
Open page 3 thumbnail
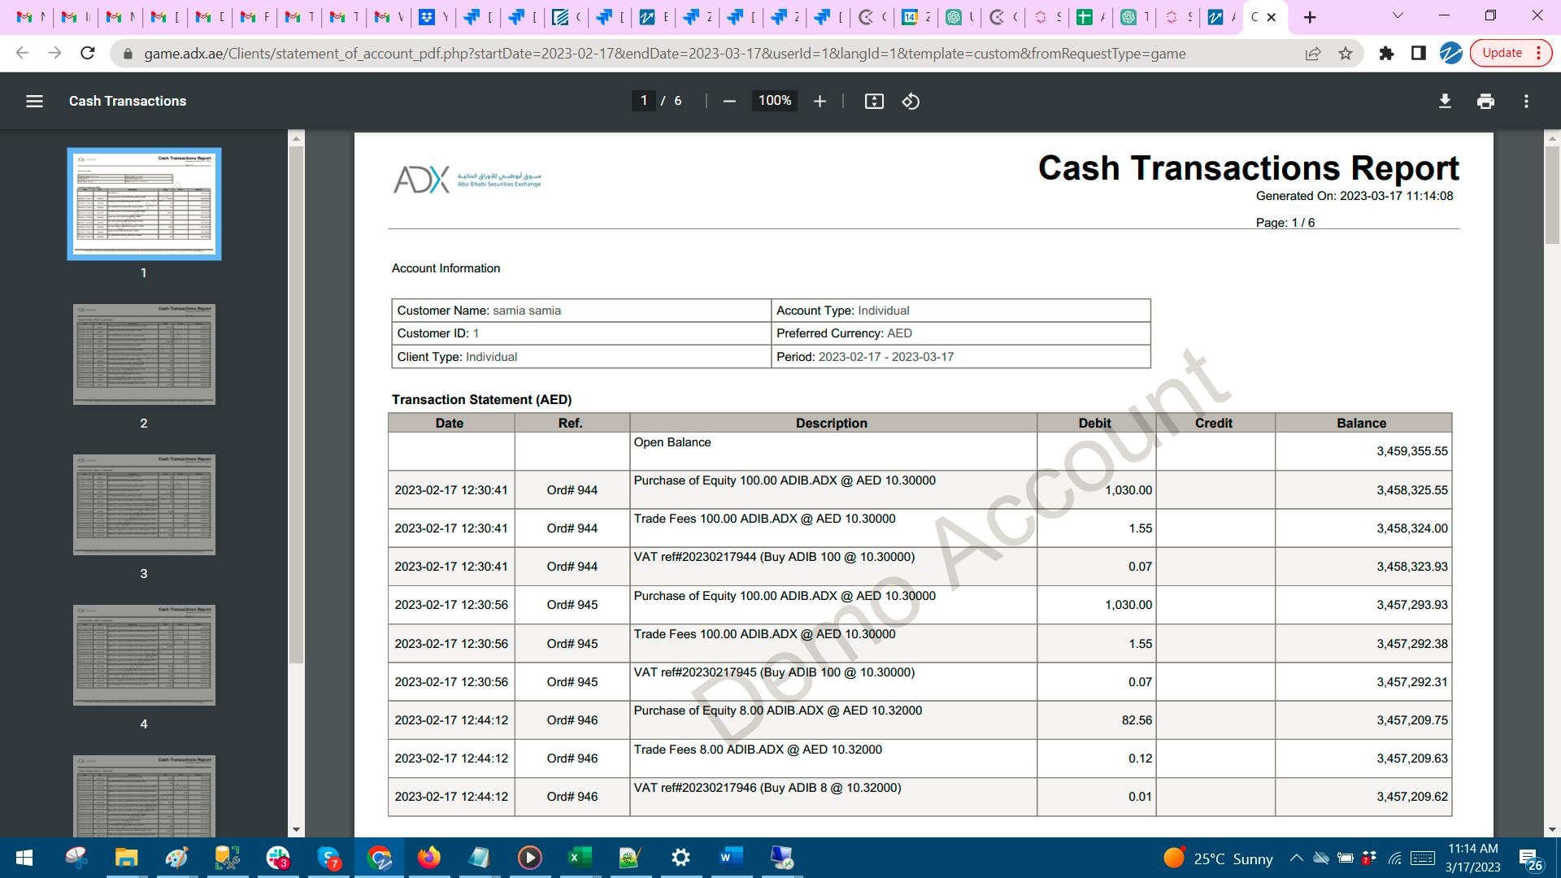coord(144,505)
